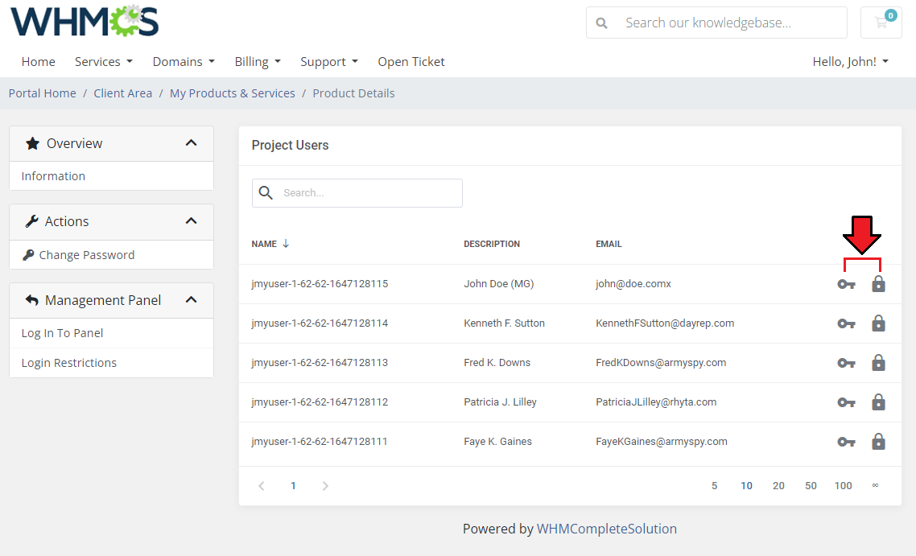916x556 pixels.
Task: Click key icon in Fred K. Downs row
Action: pos(846,363)
